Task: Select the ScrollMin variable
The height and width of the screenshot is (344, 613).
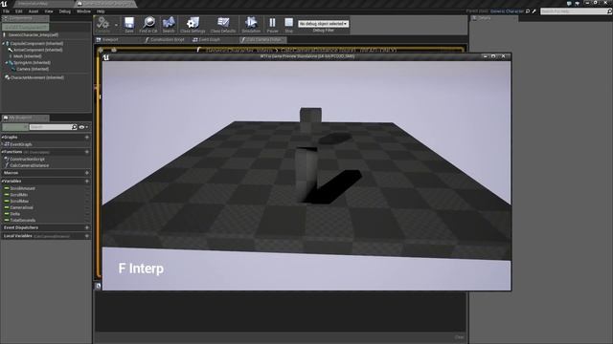Action: 19,195
